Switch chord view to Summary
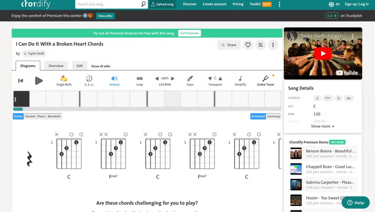 tap(273, 116)
